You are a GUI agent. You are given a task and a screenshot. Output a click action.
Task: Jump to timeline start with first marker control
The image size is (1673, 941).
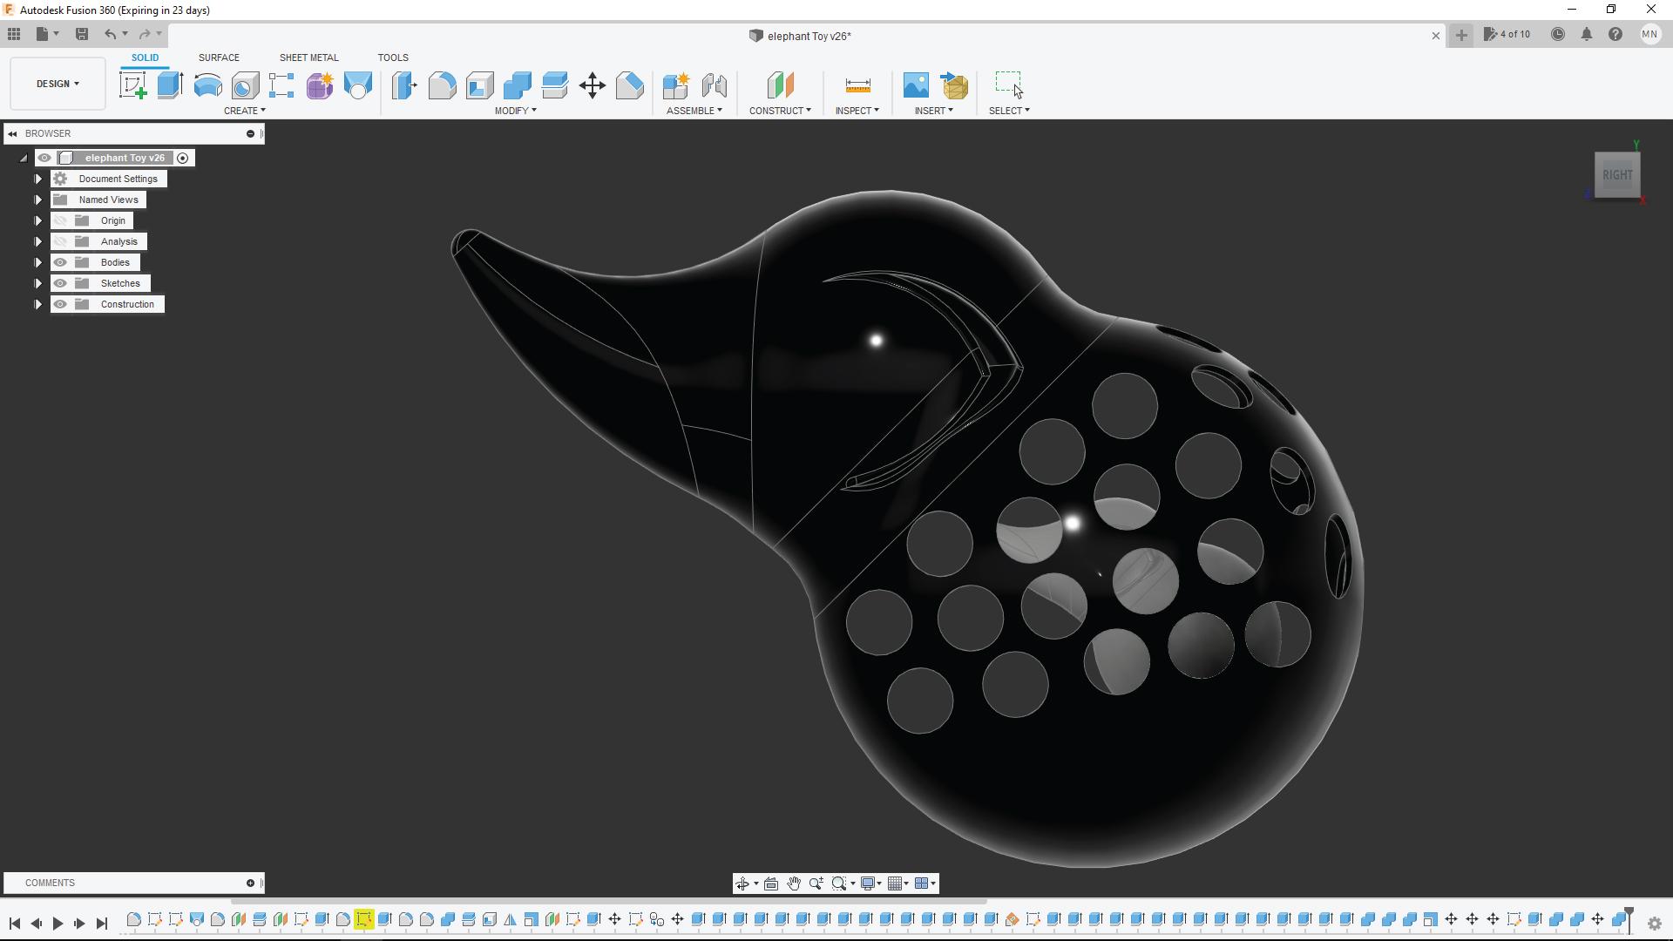(15, 924)
